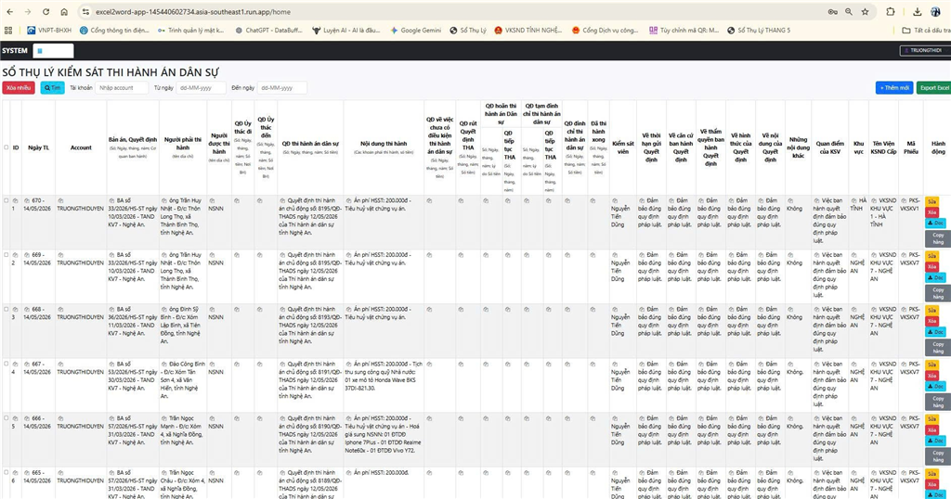Click the 'Ngày TL' column header

[38, 147]
